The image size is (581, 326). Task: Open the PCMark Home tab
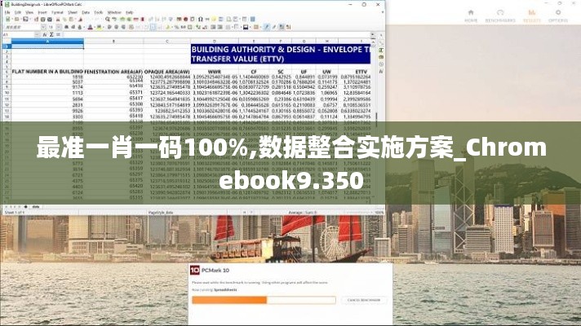coord(472,15)
